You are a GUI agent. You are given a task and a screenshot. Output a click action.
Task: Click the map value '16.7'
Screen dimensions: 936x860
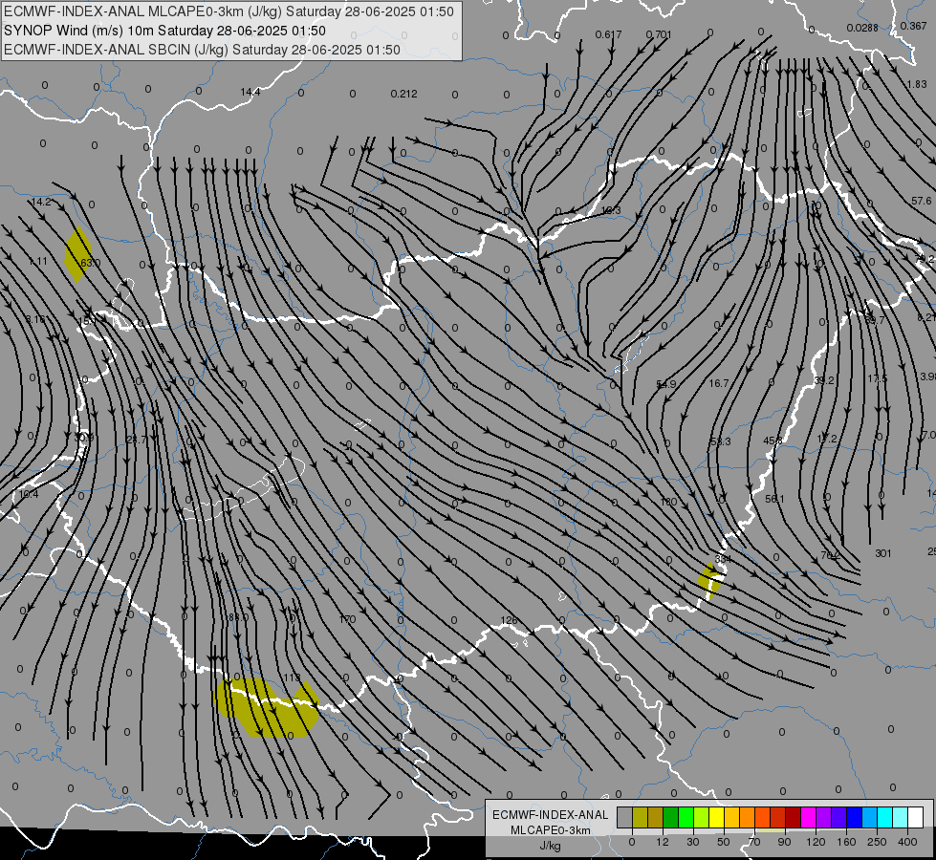point(719,383)
